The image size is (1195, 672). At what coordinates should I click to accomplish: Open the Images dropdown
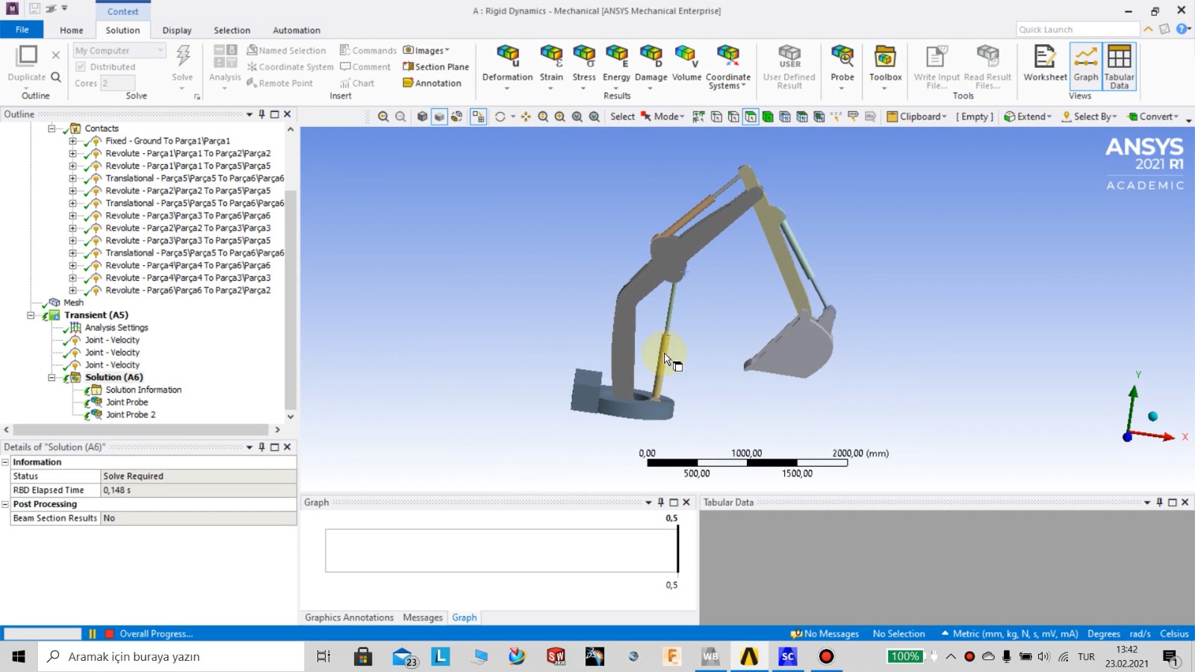426,50
